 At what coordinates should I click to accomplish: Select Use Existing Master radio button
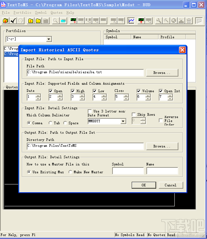tap(29, 172)
